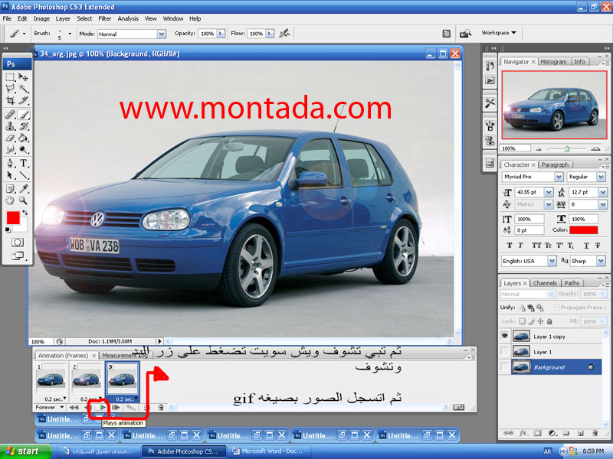
Task: Open the brush Mode dropdown
Action: click(x=161, y=34)
